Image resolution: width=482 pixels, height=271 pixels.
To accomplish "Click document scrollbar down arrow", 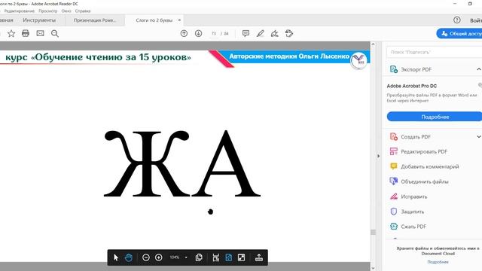I will coord(373,268).
